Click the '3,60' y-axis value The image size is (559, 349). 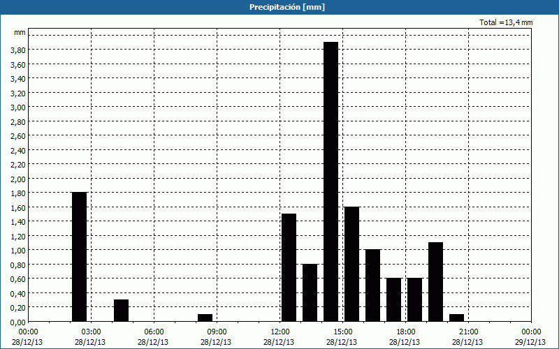click(18, 64)
